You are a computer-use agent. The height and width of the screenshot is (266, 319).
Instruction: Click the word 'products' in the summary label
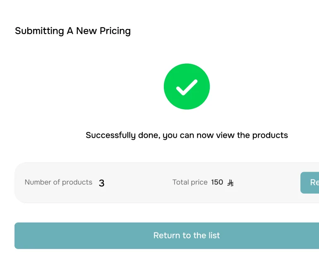pos(78,182)
